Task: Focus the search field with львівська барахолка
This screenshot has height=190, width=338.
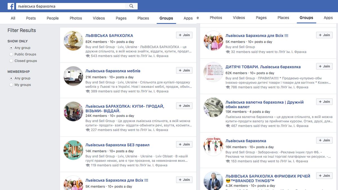Action: coord(71,6)
